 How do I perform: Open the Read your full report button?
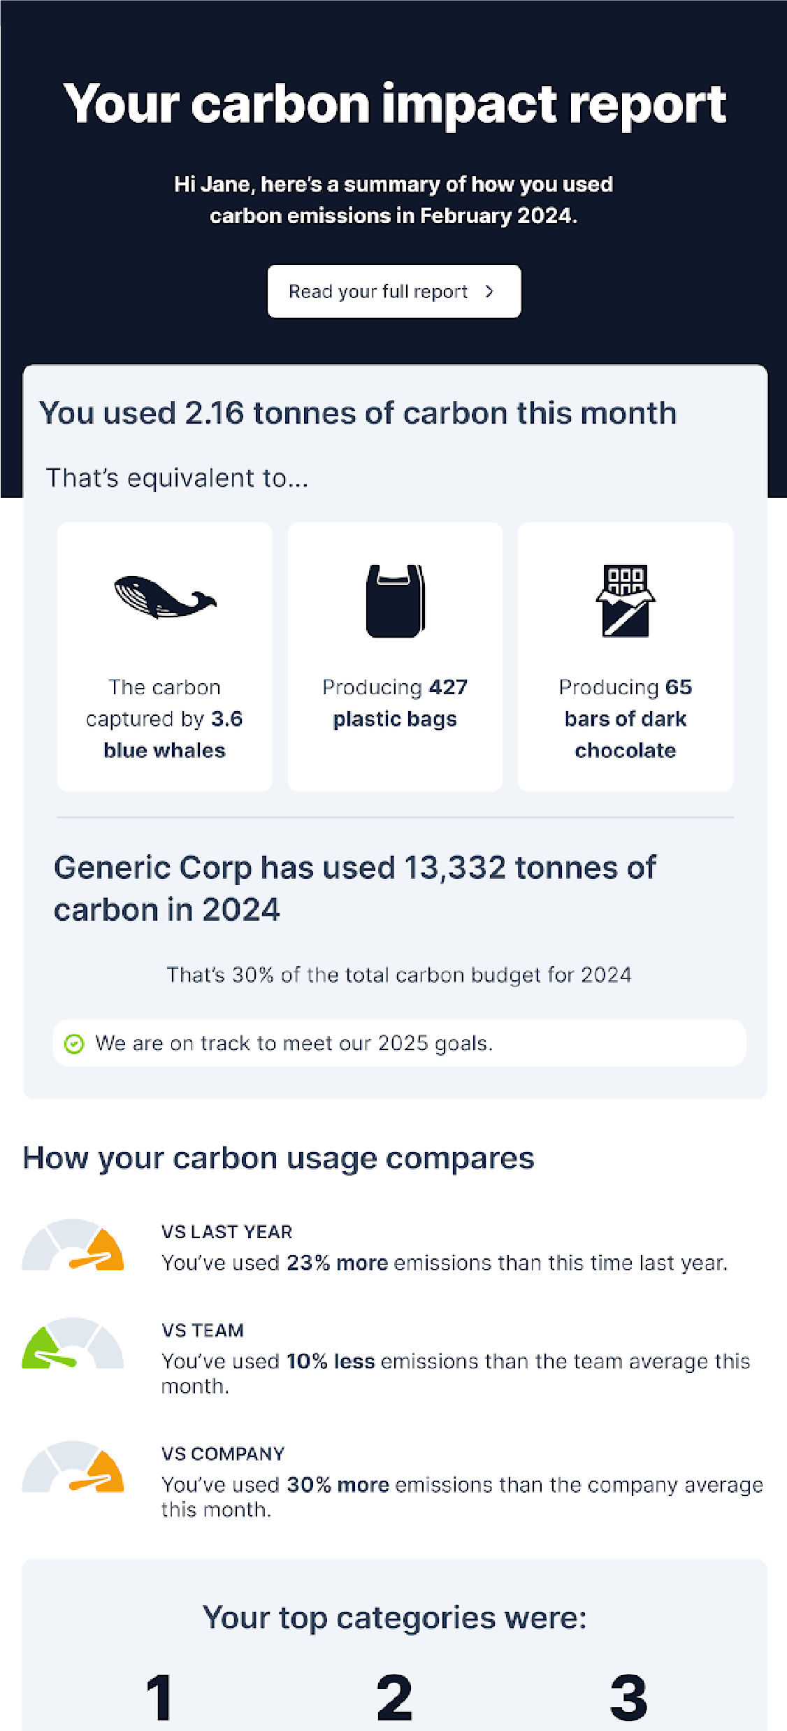tap(394, 291)
